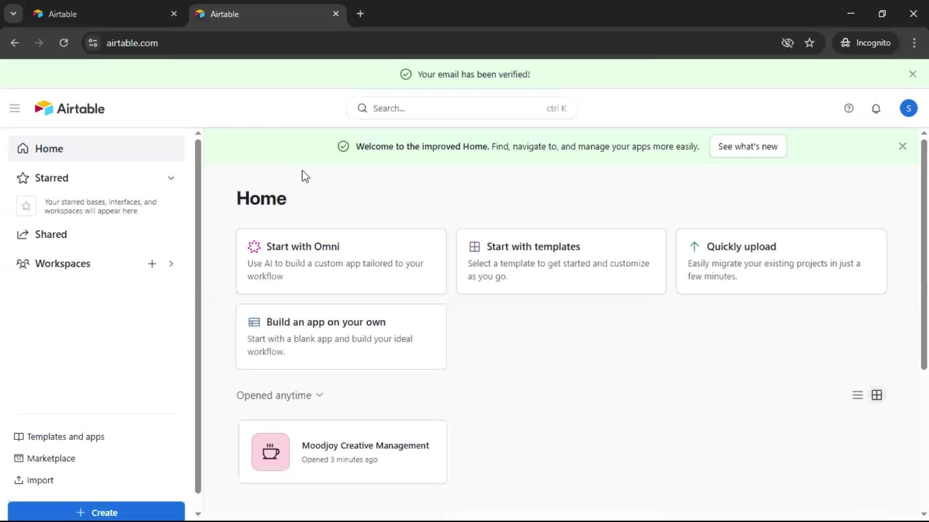Click the Home heading text
The width and height of the screenshot is (929, 522).
(x=261, y=198)
